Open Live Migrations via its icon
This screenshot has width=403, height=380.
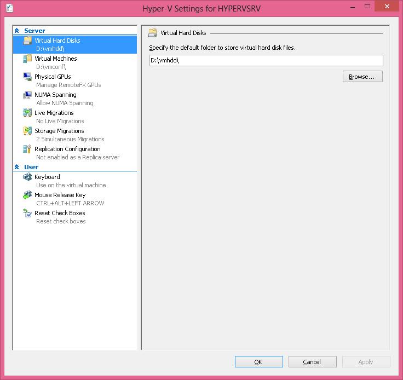click(27, 113)
